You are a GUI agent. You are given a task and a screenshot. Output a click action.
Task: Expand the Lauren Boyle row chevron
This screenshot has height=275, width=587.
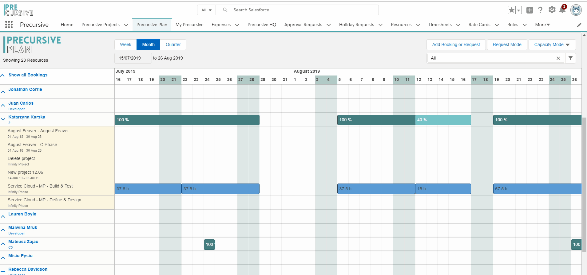[x=3, y=216]
